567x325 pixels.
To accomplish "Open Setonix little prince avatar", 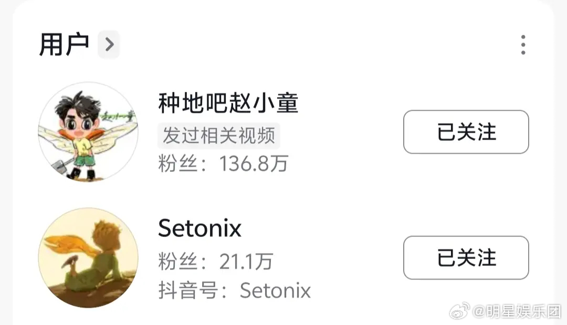I will (88, 257).
